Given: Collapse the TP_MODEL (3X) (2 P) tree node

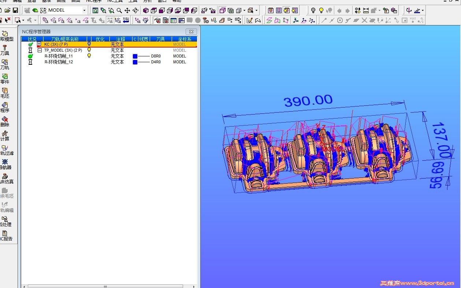Looking at the screenshot, I should [39, 50].
